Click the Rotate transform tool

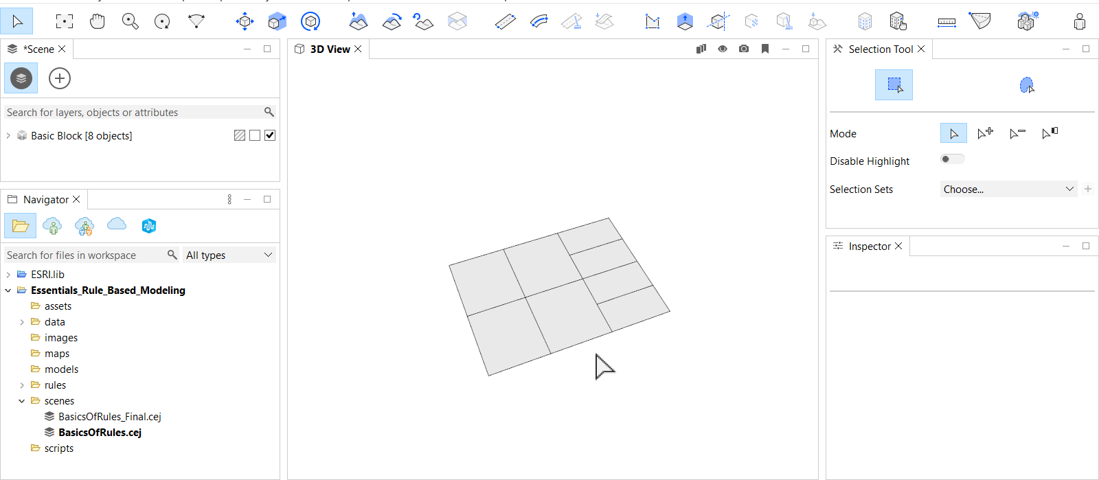pyautogui.click(x=310, y=21)
